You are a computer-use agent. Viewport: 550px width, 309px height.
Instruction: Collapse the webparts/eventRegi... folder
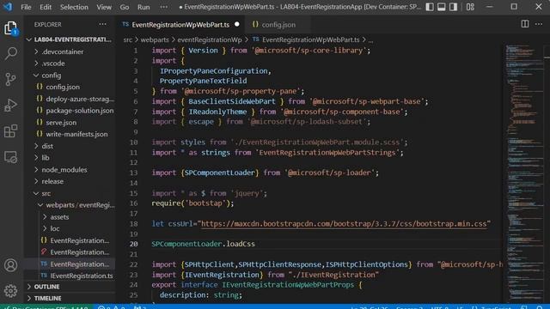pos(70,205)
